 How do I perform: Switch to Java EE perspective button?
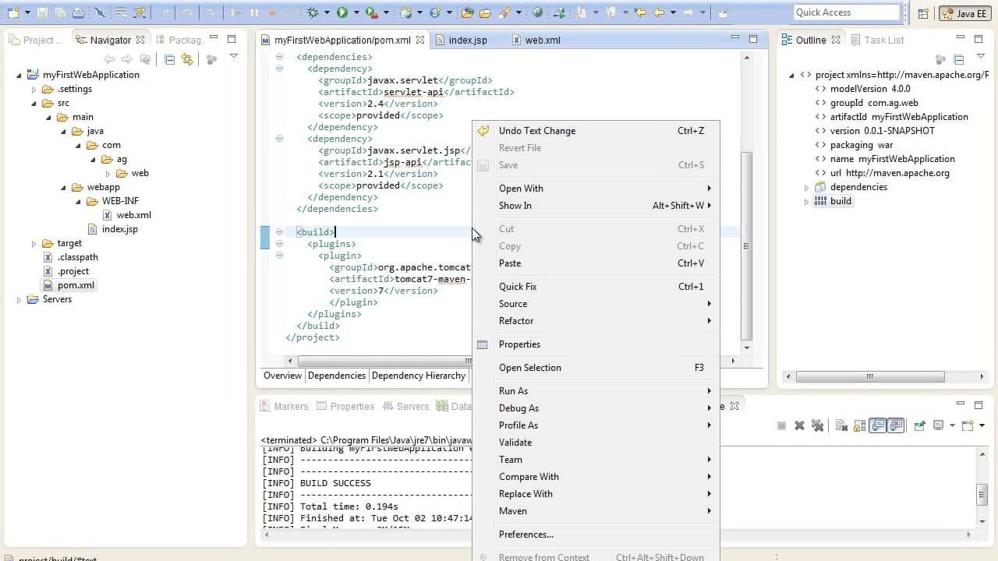965,13
